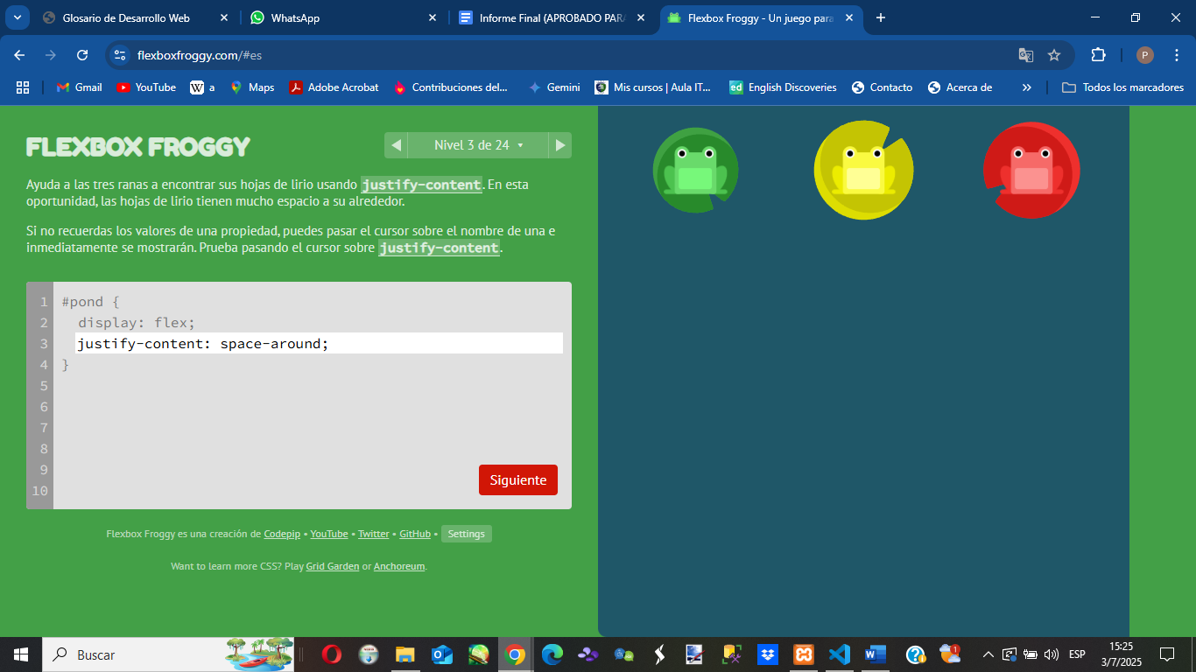
Task: Open the YouTube footer link
Action: click(329, 534)
